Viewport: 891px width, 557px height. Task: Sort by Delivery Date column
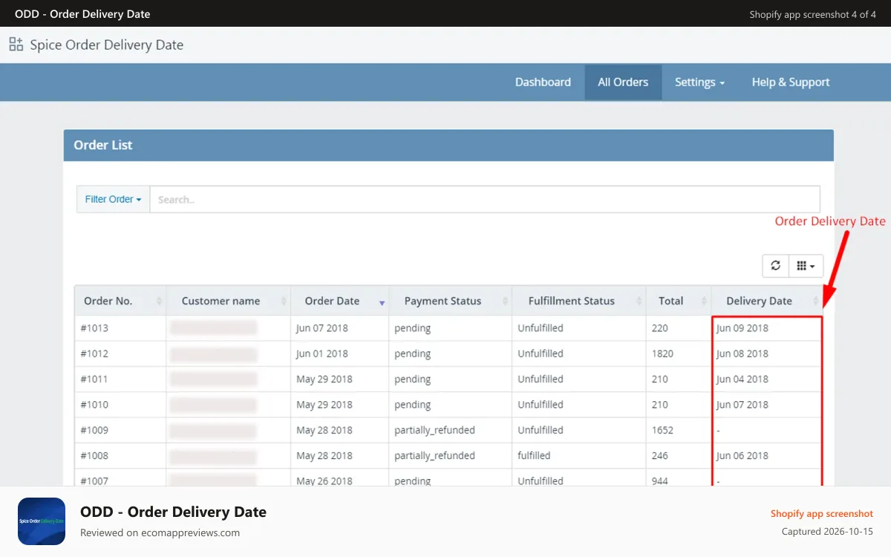(766, 301)
